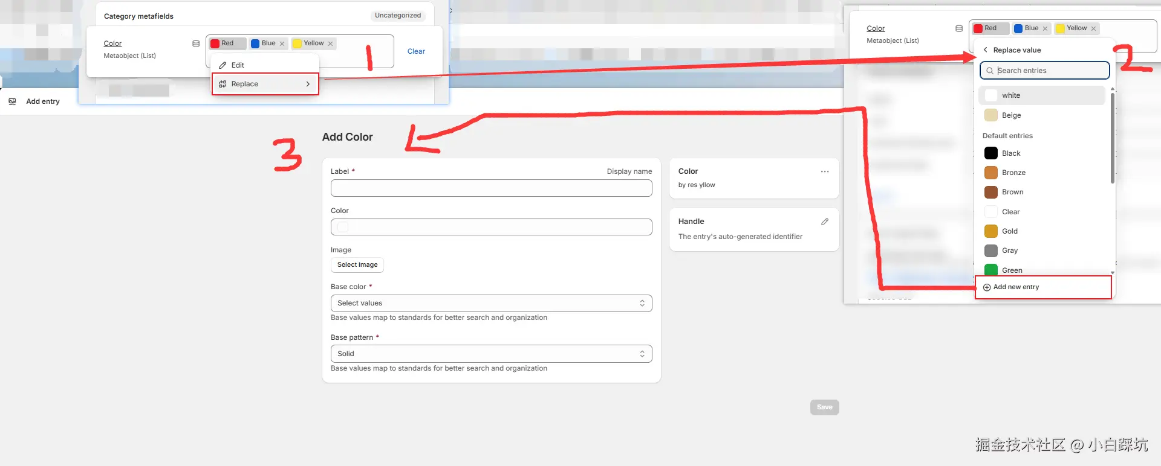
Task: Open the Replace submenu entry
Action: pyautogui.click(x=265, y=84)
